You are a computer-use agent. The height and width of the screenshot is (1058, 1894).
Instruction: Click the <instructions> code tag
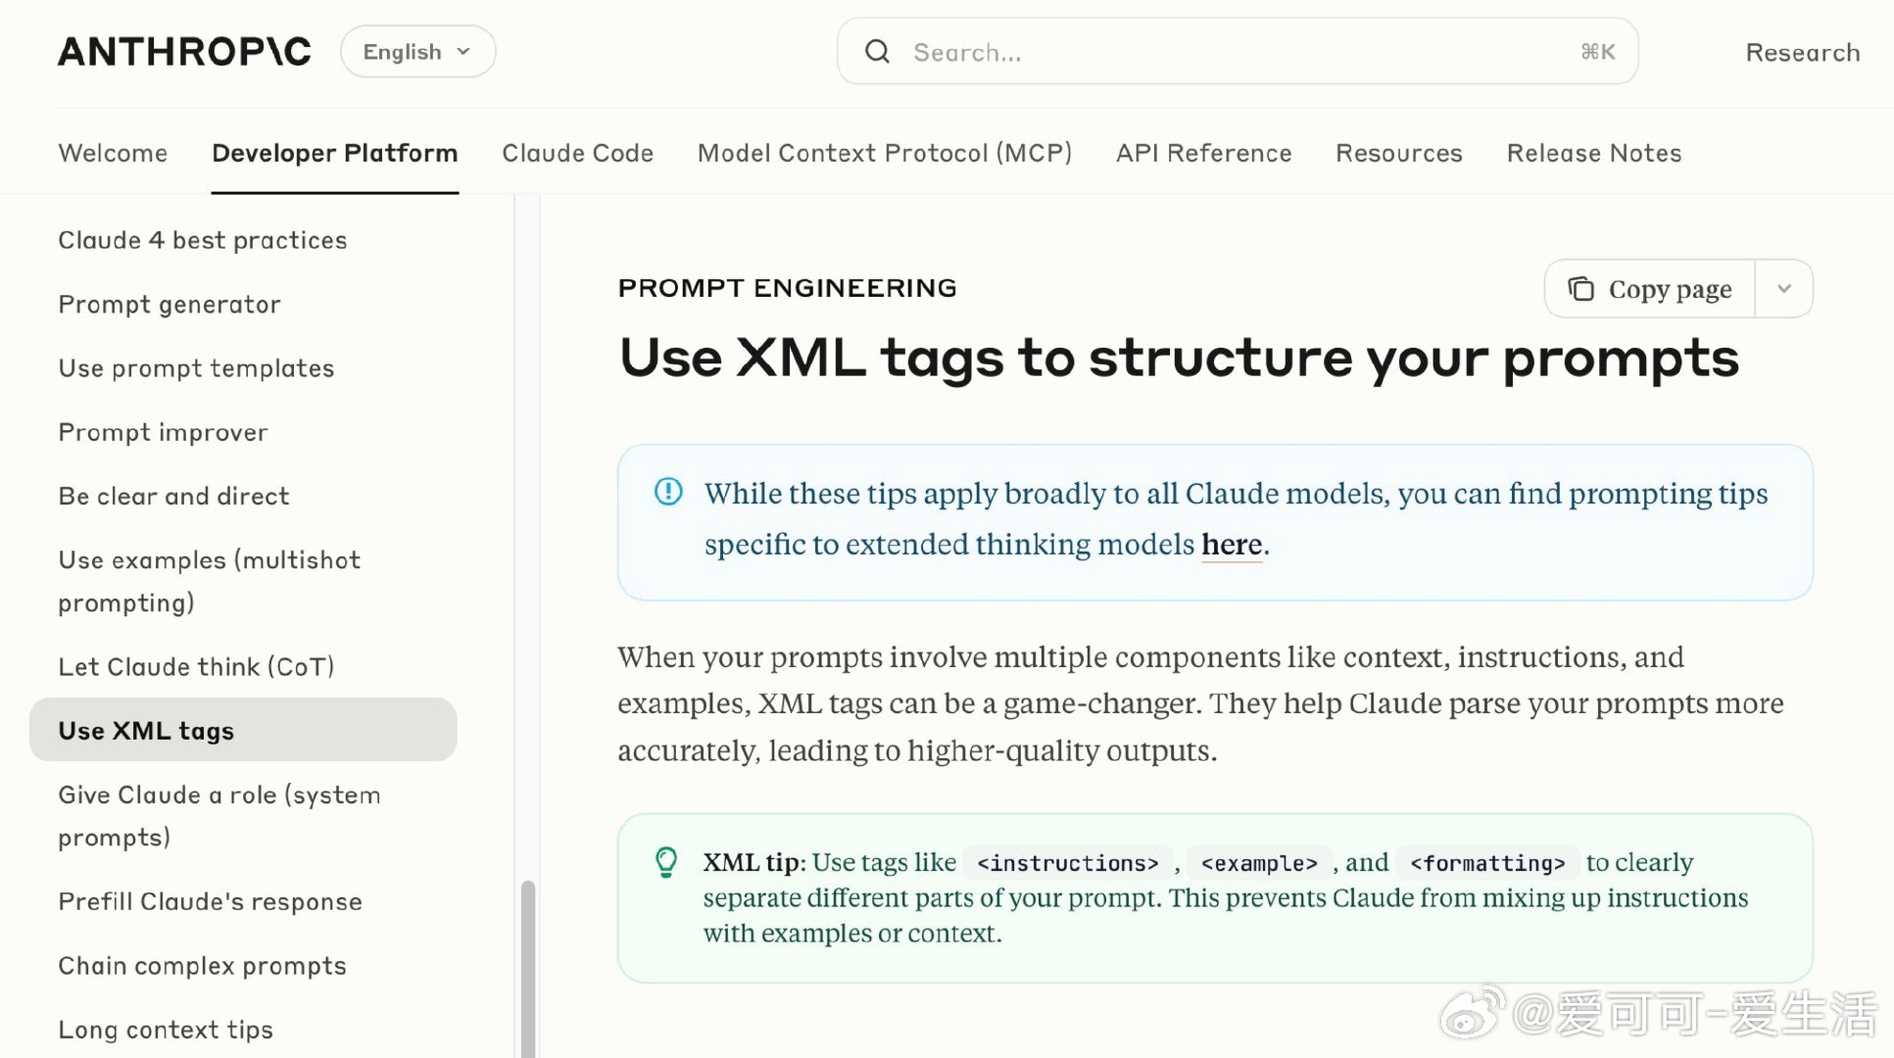point(1068,863)
